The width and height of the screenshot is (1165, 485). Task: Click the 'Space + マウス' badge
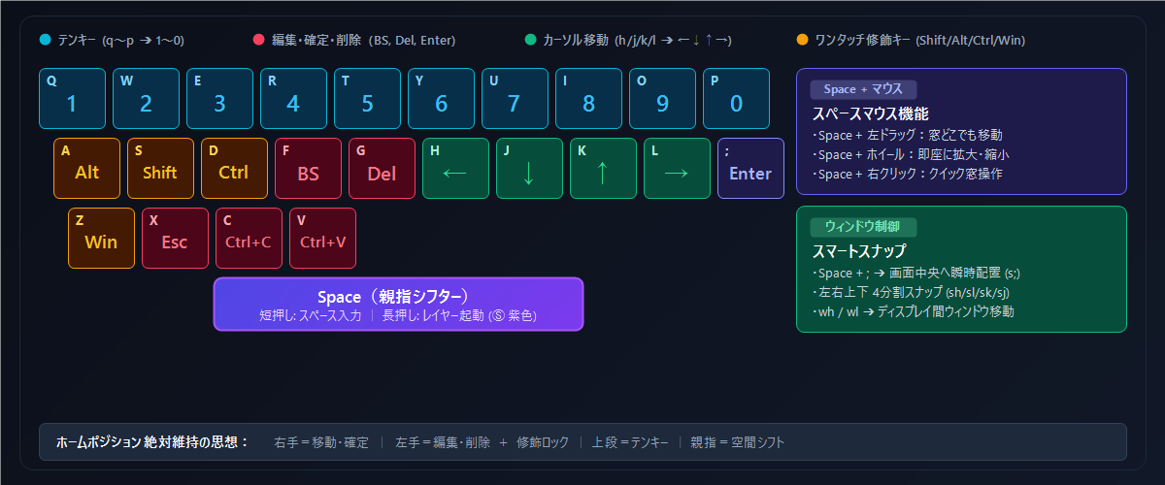tap(864, 89)
